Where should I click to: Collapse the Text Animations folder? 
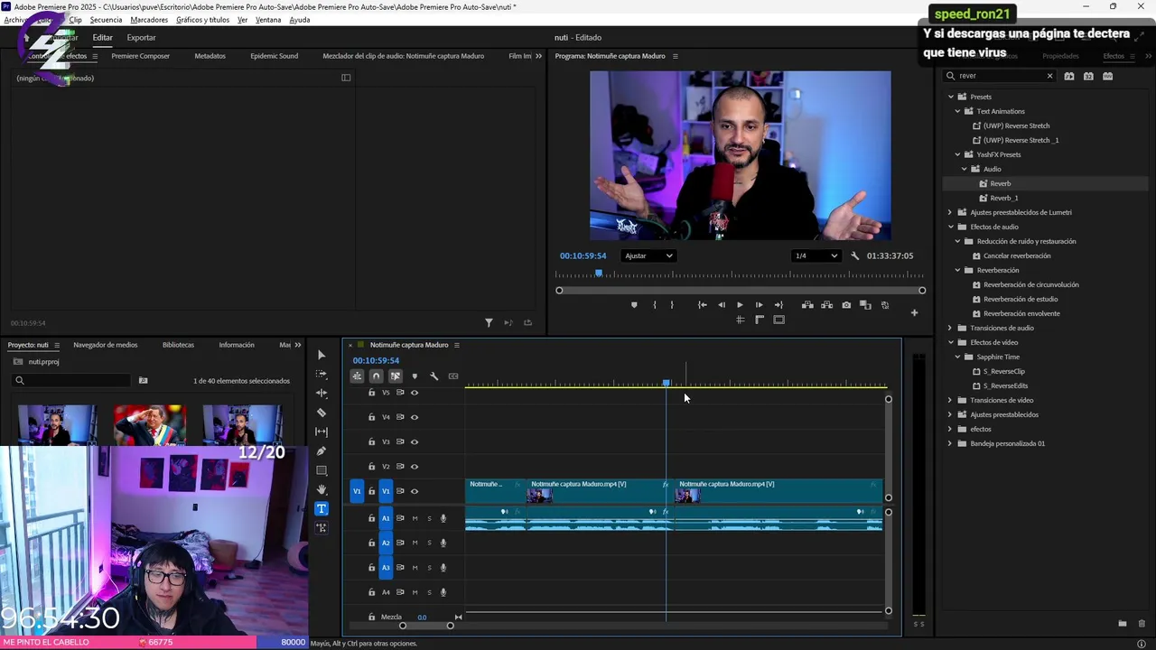coord(958,111)
